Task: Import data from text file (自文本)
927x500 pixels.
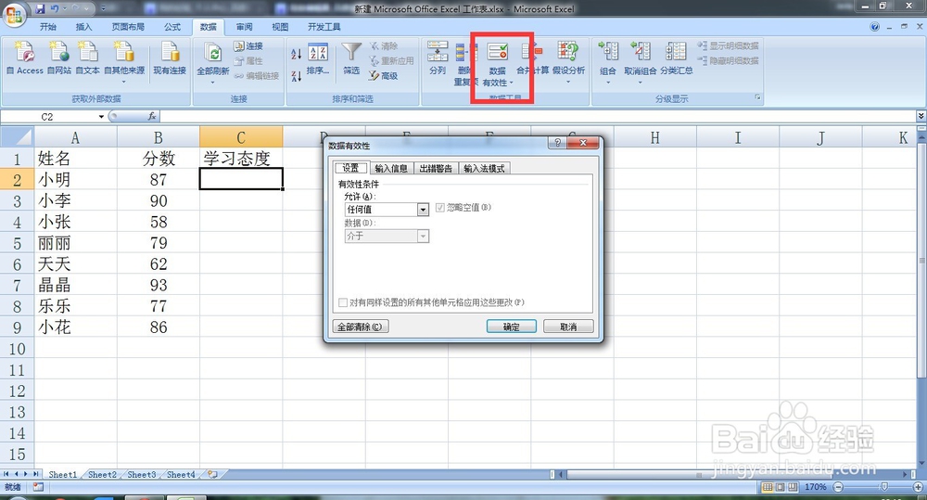Action: [x=87, y=58]
